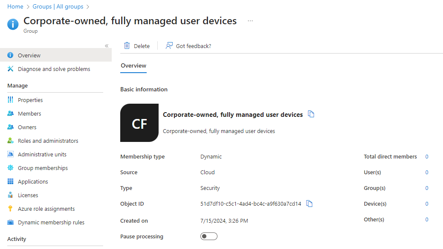The height and width of the screenshot is (249, 443).
Task: Enable the Pause processing toggle
Action: [x=208, y=236]
